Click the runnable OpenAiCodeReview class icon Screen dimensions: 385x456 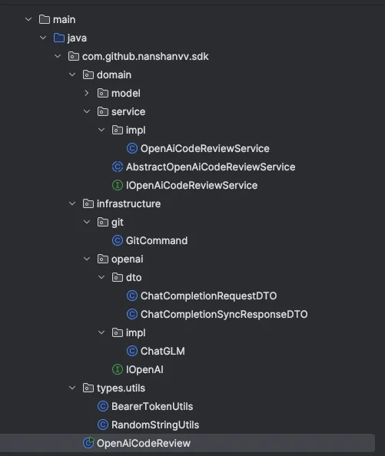pos(88,443)
